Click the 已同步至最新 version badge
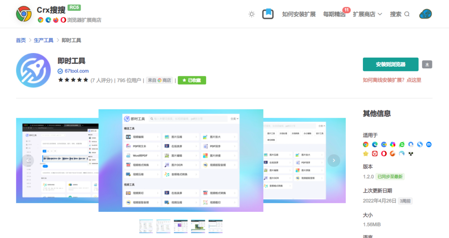Viewport: 449px width, 238px height. [390, 177]
